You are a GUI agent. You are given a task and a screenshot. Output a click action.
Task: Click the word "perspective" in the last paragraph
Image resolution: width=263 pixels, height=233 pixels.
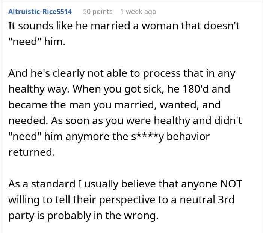coord(127,200)
